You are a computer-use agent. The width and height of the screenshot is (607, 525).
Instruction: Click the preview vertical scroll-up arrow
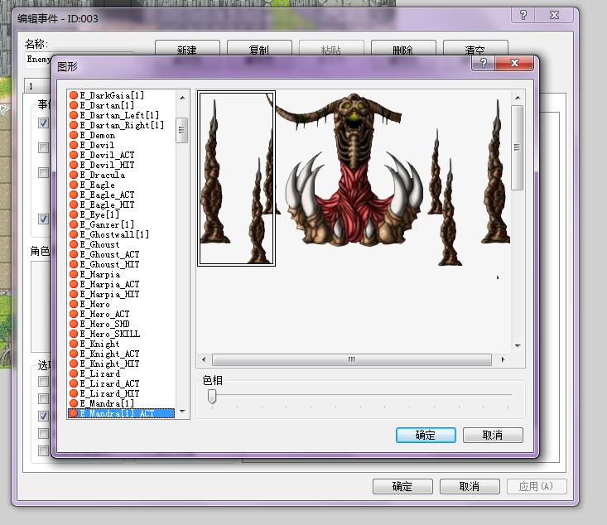click(x=518, y=98)
